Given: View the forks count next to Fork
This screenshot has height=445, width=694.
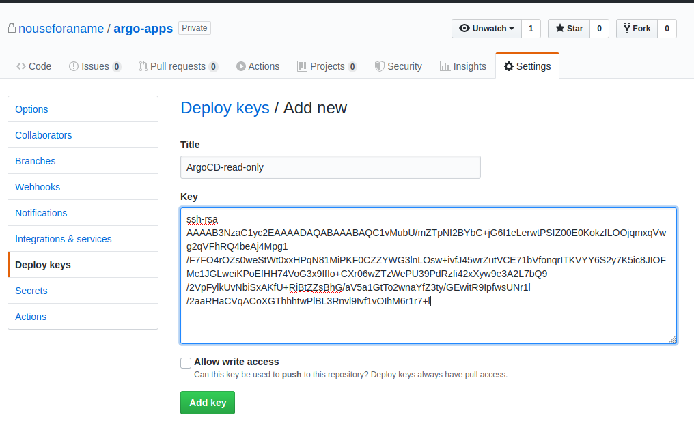Looking at the screenshot, I should coord(667,29).
